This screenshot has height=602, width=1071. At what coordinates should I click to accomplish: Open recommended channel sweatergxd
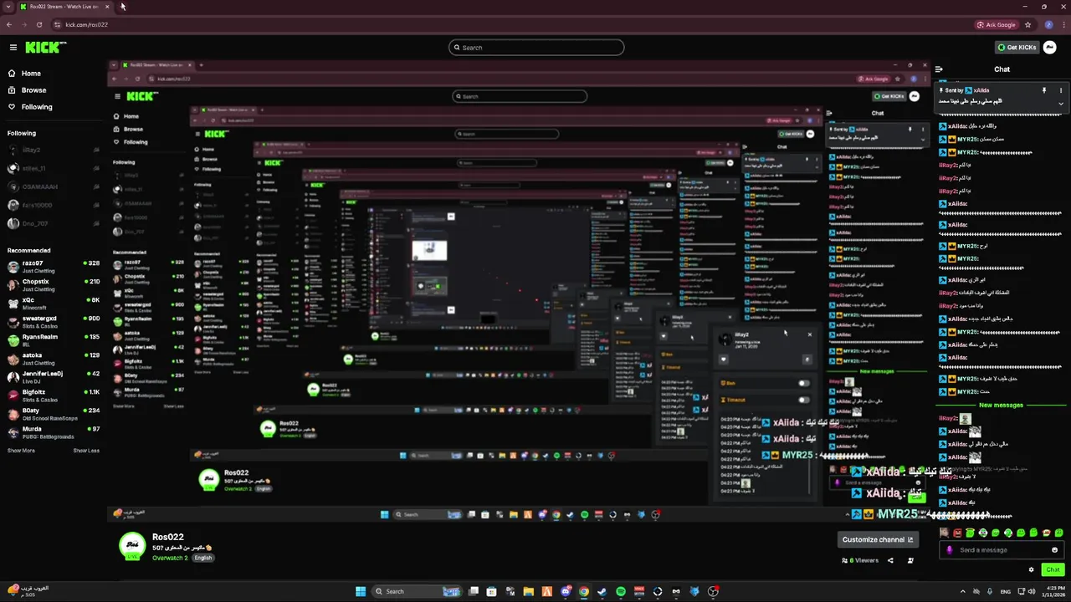[x=54, y=322]
